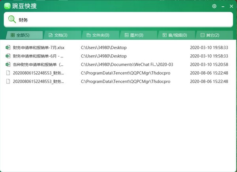Image resolution: width=237 pixels, height=172 pixels.
Task: Click Excel icon of 各种财务申请单和报销单 file
Action: (x=8, y=64)
